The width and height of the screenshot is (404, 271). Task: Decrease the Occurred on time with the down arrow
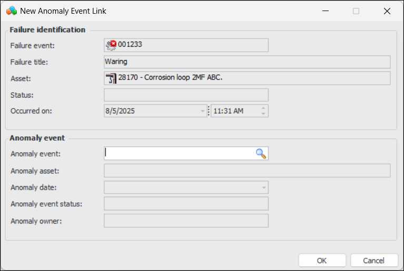coord(263,113)
